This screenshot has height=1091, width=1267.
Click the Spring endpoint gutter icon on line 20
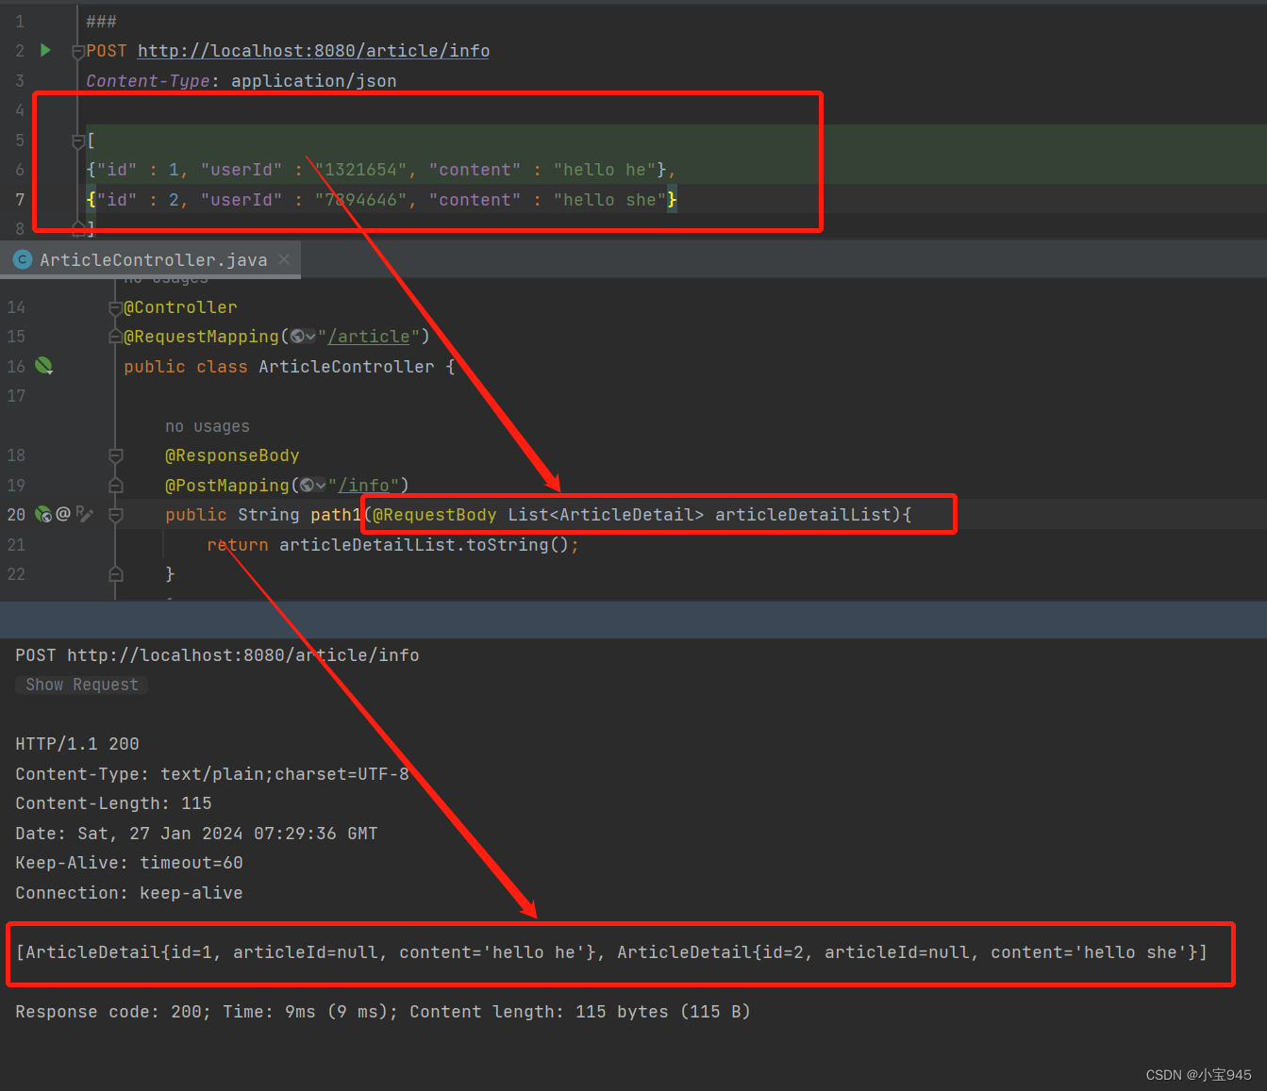tap(43, 514)
